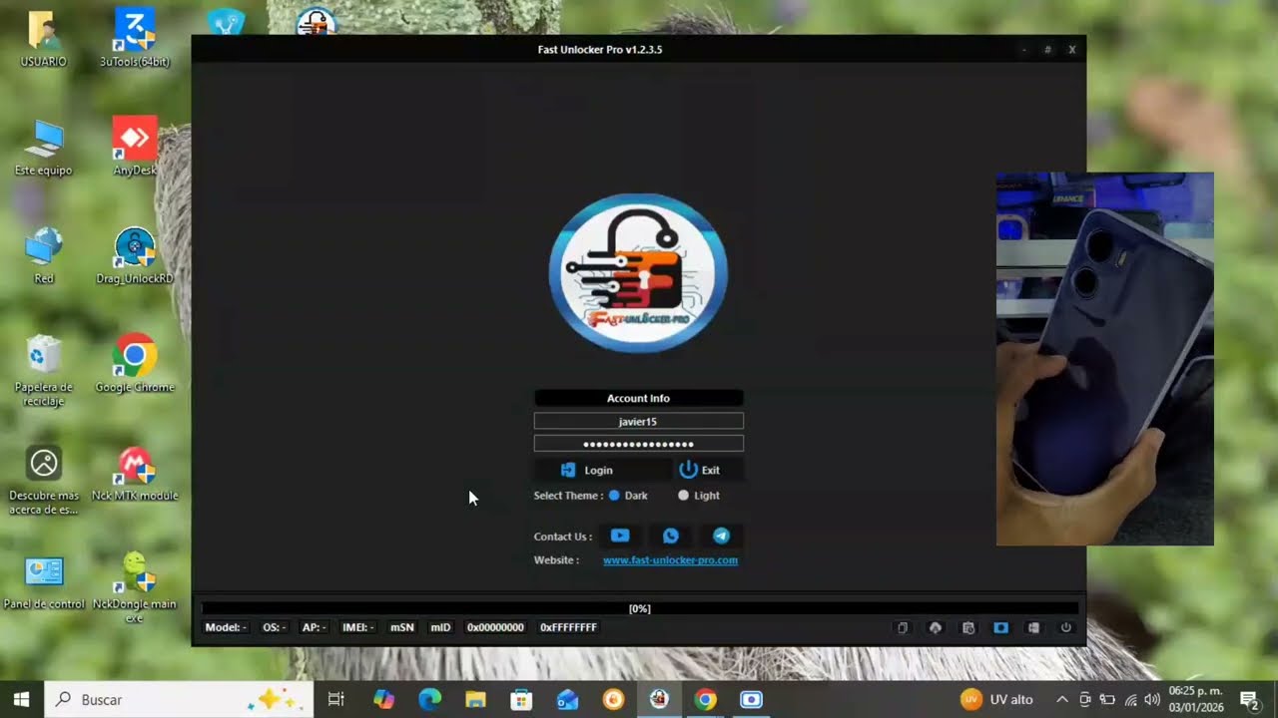This screenshot has height=718, width=1278.
Task: Click the clipboard history icon in status bar
Action: (x=968, y=628)
